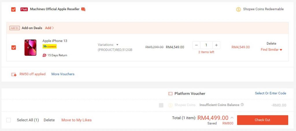The width and height of the screenshot is (296, 131).
Task: Click the shop voucher ticket icon
Action: pos(14,75)
